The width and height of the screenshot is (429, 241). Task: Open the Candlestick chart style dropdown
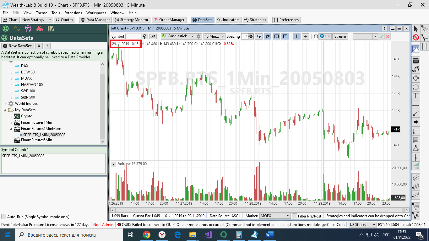(x=193, y=36)
